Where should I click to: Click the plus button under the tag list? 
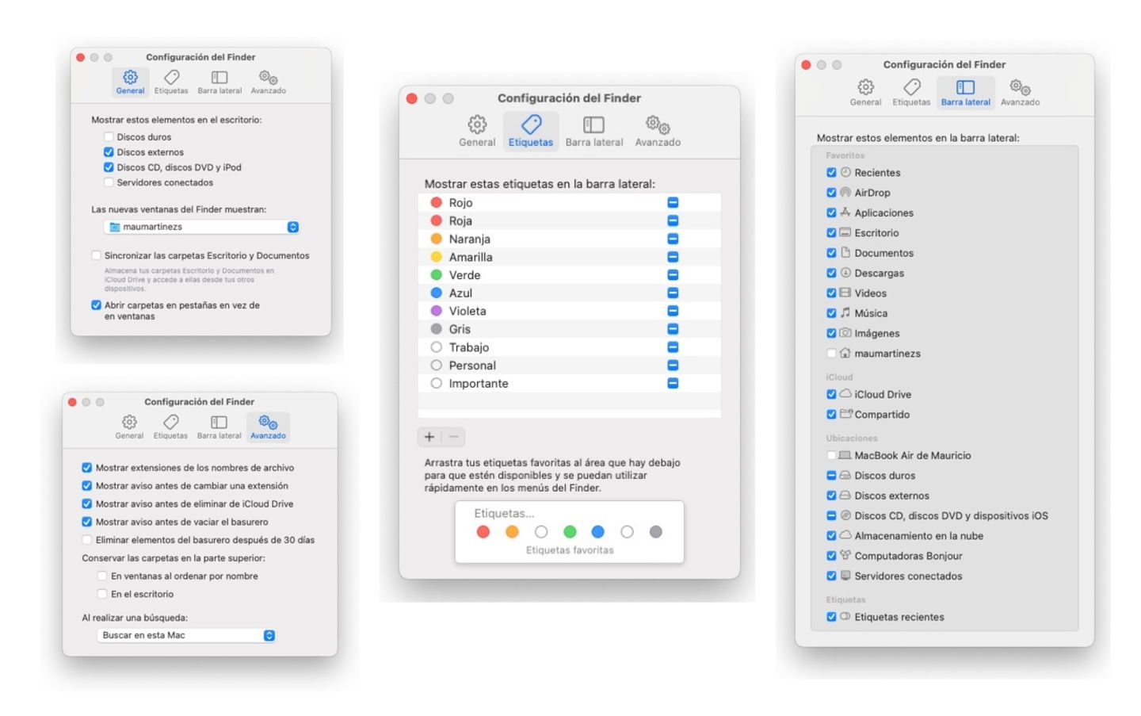pyautogui.click(x=429, y=436)
